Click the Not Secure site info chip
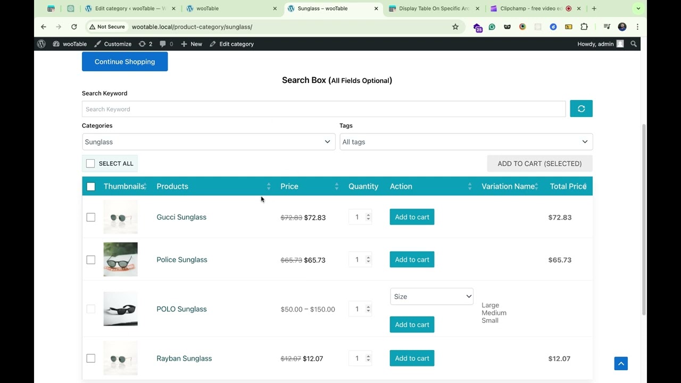 pos(107,27)
